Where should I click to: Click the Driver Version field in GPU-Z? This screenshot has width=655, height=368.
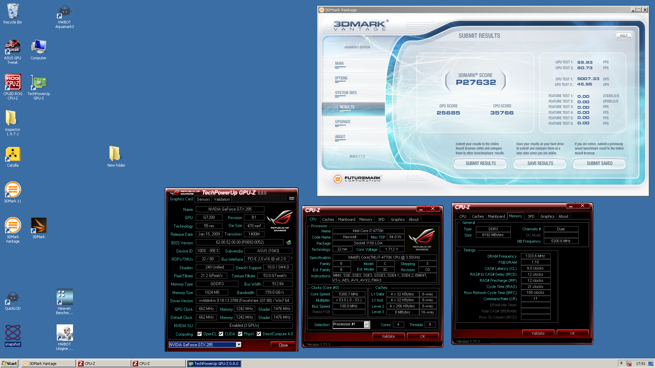click(244, 301)
